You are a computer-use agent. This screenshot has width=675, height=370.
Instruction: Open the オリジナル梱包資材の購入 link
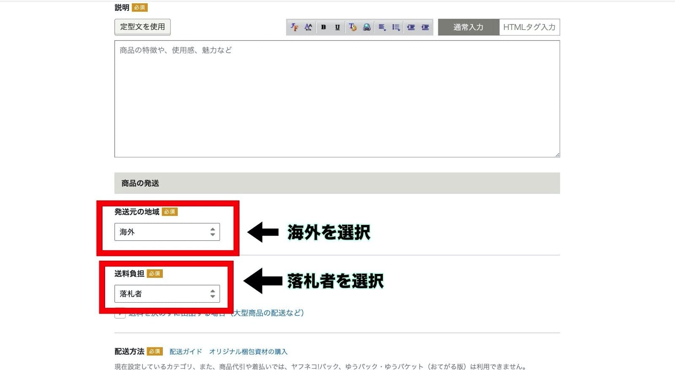tap(248, 351)
